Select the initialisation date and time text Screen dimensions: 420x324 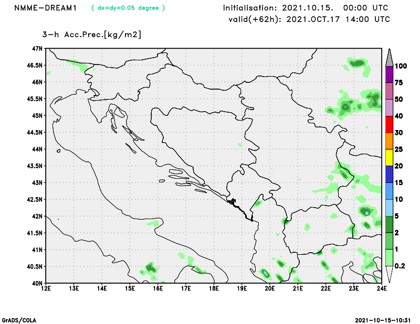click(306, 8)
